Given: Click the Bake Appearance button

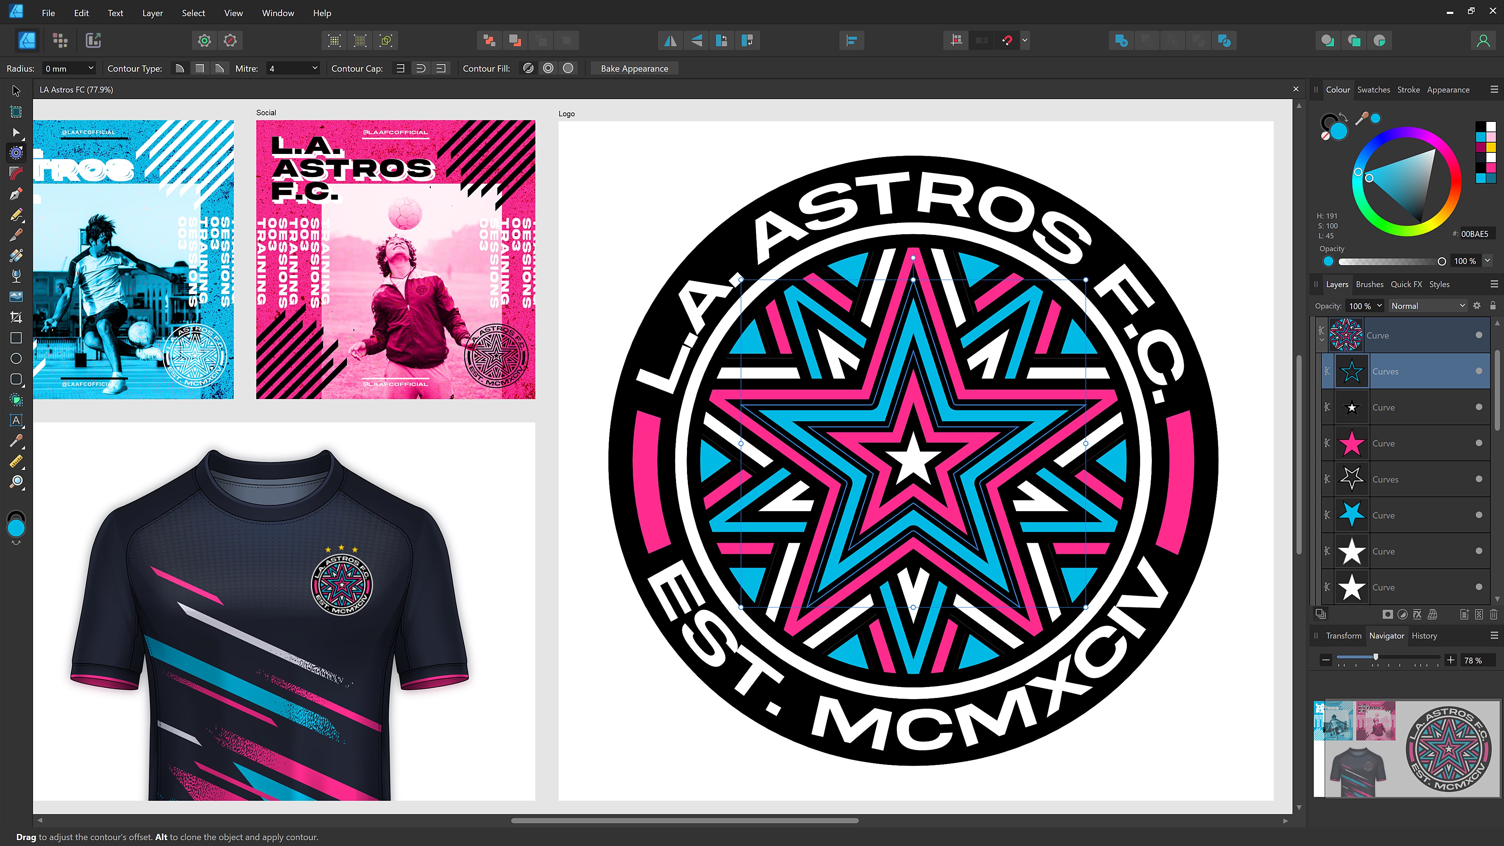Looking at the screenshot, I should [634, 68].
